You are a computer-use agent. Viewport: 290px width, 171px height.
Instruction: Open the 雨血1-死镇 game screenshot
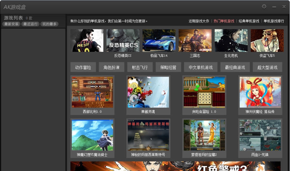point(260,135)
